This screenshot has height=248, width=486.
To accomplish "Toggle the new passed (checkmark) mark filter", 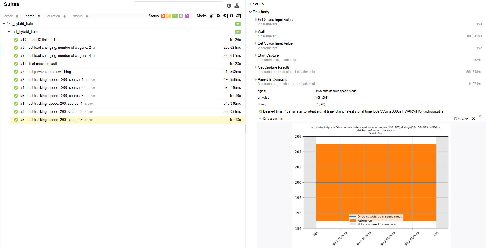I will (225, 16).
